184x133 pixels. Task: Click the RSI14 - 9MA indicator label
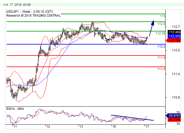(x=15, y=109)
